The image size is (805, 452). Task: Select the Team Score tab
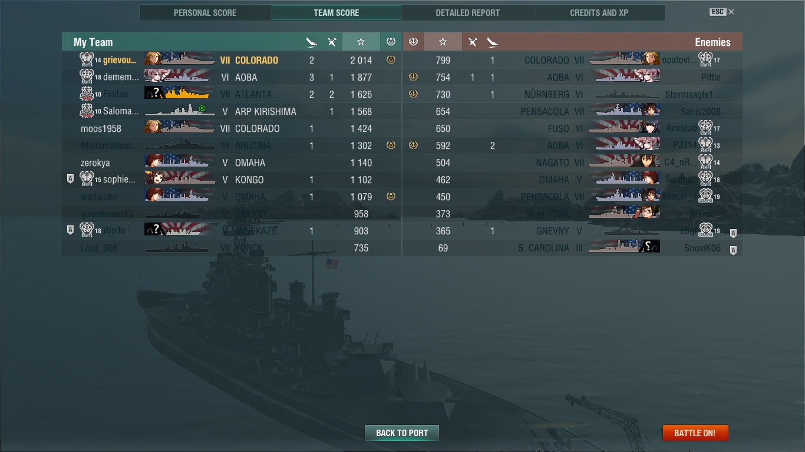(x=336, y=12)
